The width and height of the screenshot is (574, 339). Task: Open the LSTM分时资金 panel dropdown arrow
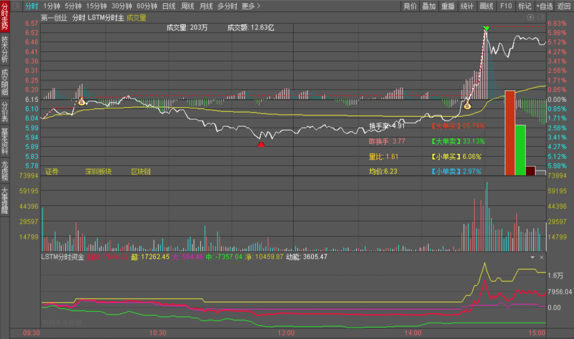point(533,257)
